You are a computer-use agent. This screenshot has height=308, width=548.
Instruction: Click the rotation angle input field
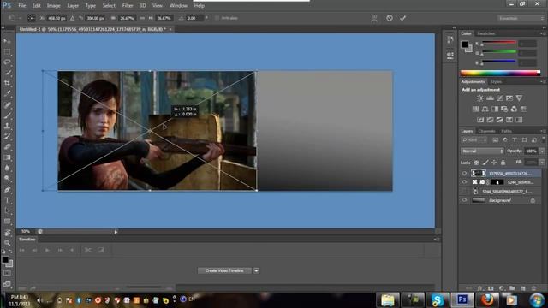point(194,18)
